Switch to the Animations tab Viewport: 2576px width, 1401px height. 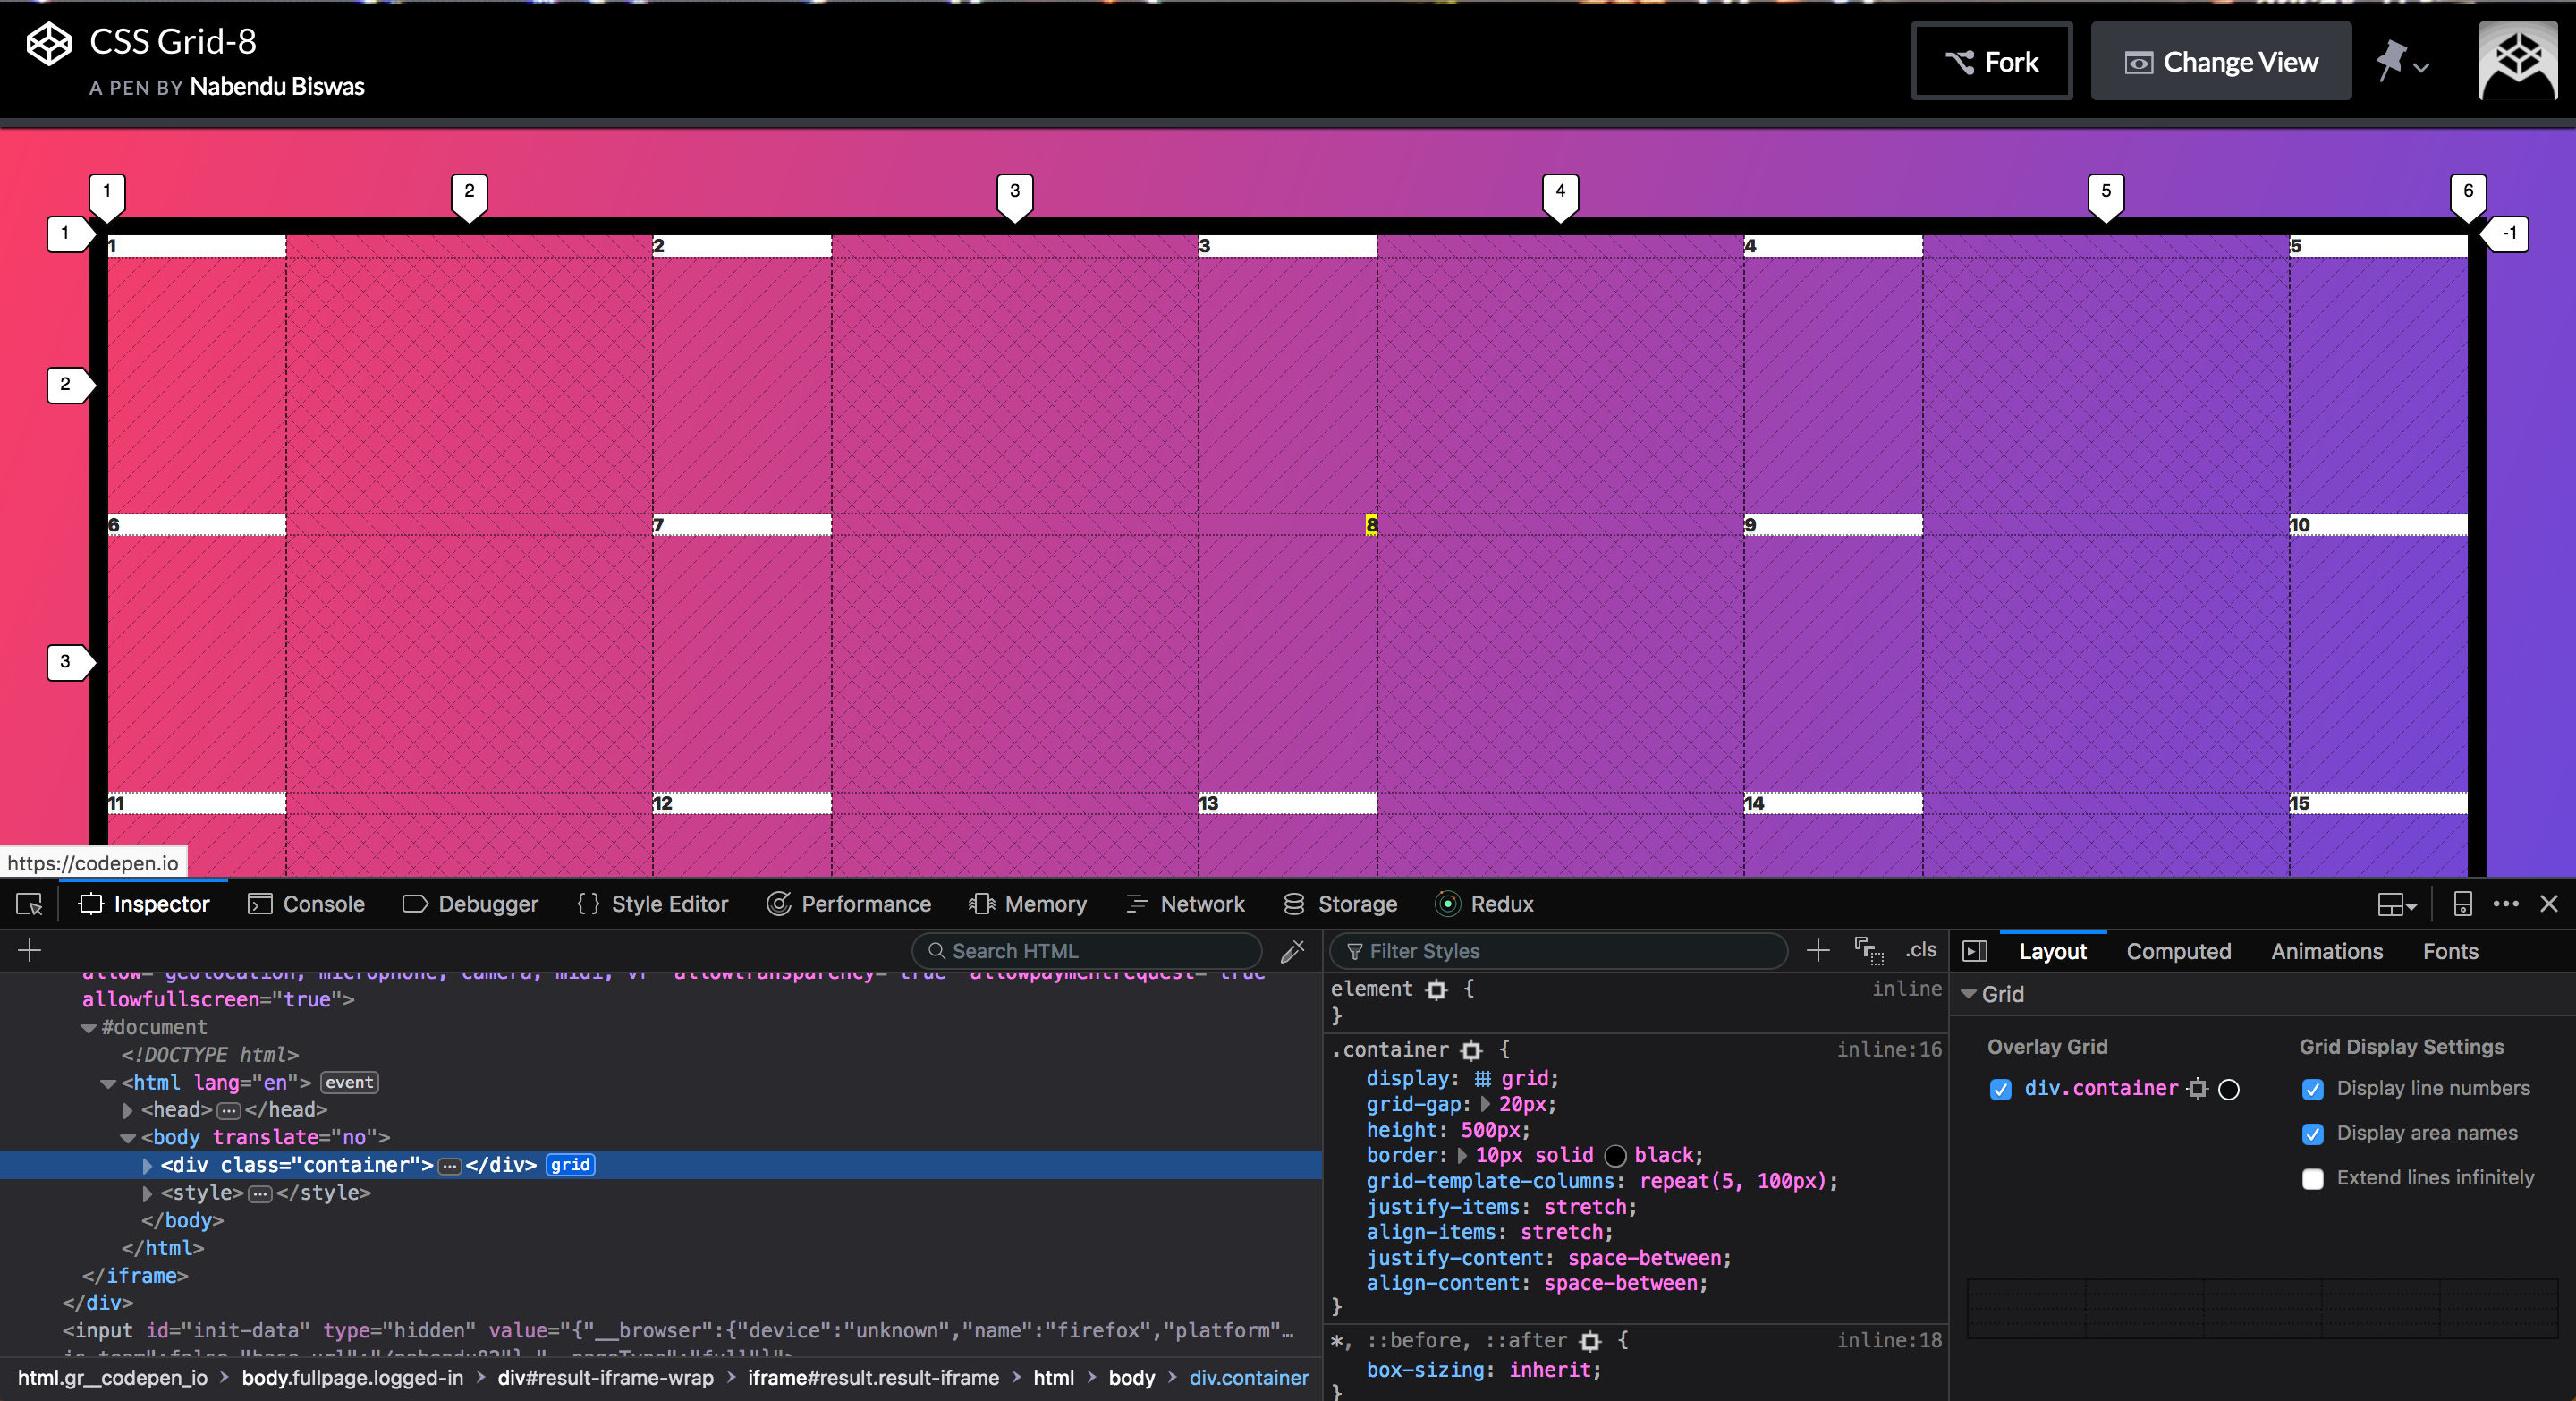pos(2326,951)
